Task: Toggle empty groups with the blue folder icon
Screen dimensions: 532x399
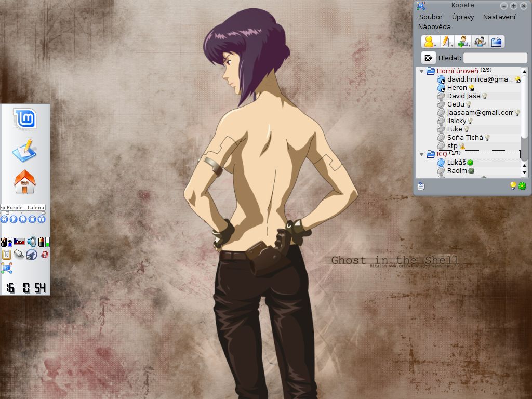Action: pos(496,42)
